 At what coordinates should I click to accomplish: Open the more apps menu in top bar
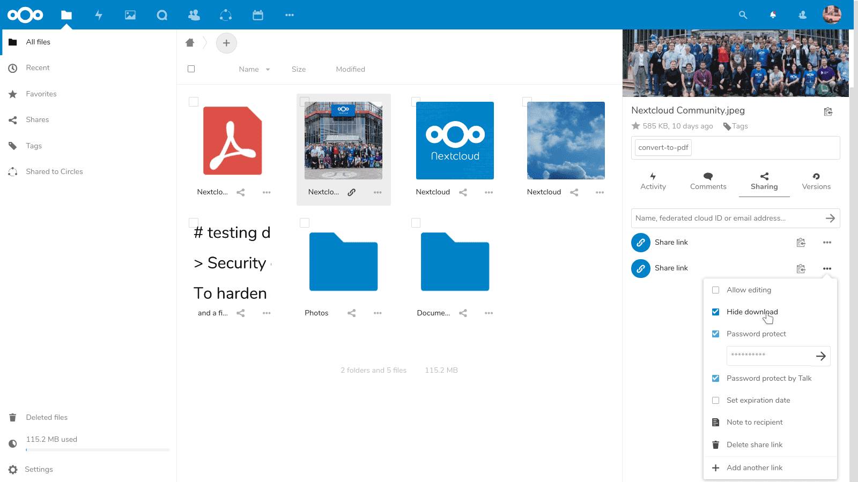(290, 15)
